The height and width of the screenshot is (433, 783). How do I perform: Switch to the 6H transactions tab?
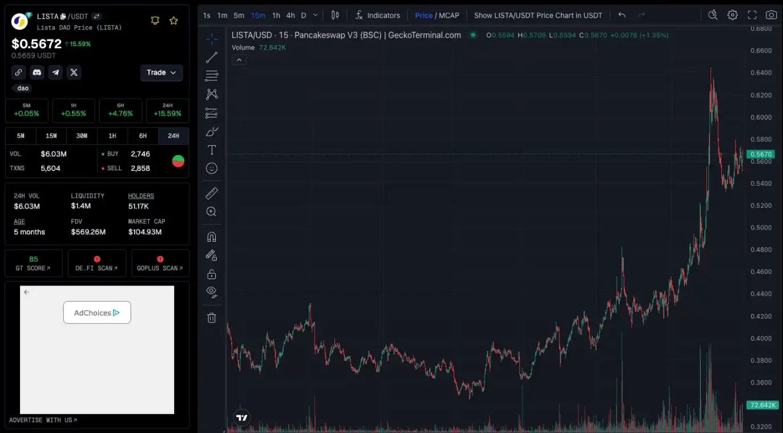click(x=143, y=136)
